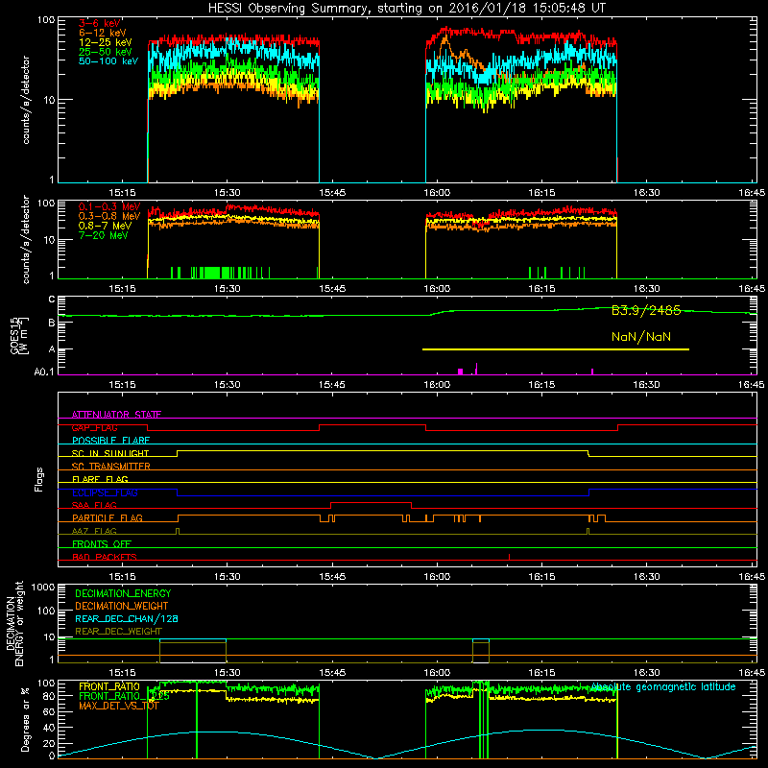
Task: Click the 16:00 tick label under Flags panel
Action: [x=437, y=577]
